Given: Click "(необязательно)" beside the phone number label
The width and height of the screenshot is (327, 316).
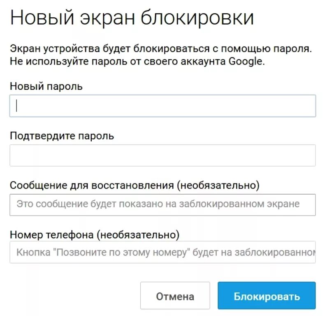Looking at the screenshot, I should coord(138,235).
